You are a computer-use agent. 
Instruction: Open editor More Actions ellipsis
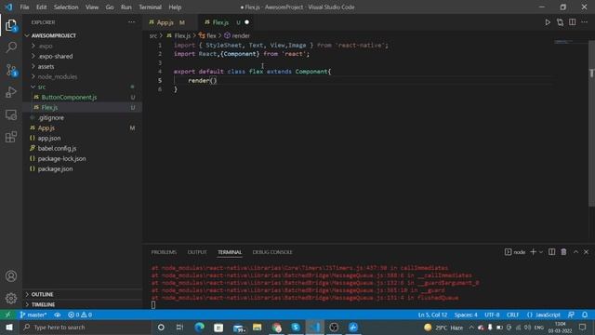pyautogui.click(x=585, y=22)
